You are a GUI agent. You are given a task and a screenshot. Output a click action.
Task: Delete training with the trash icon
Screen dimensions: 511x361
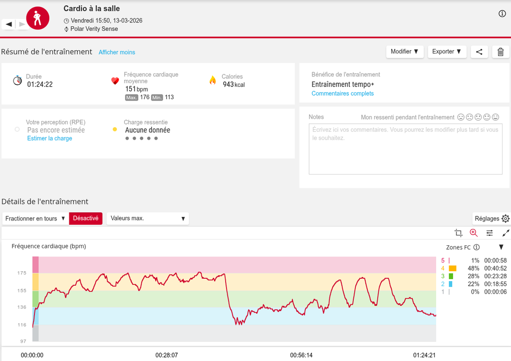[501, 52]
